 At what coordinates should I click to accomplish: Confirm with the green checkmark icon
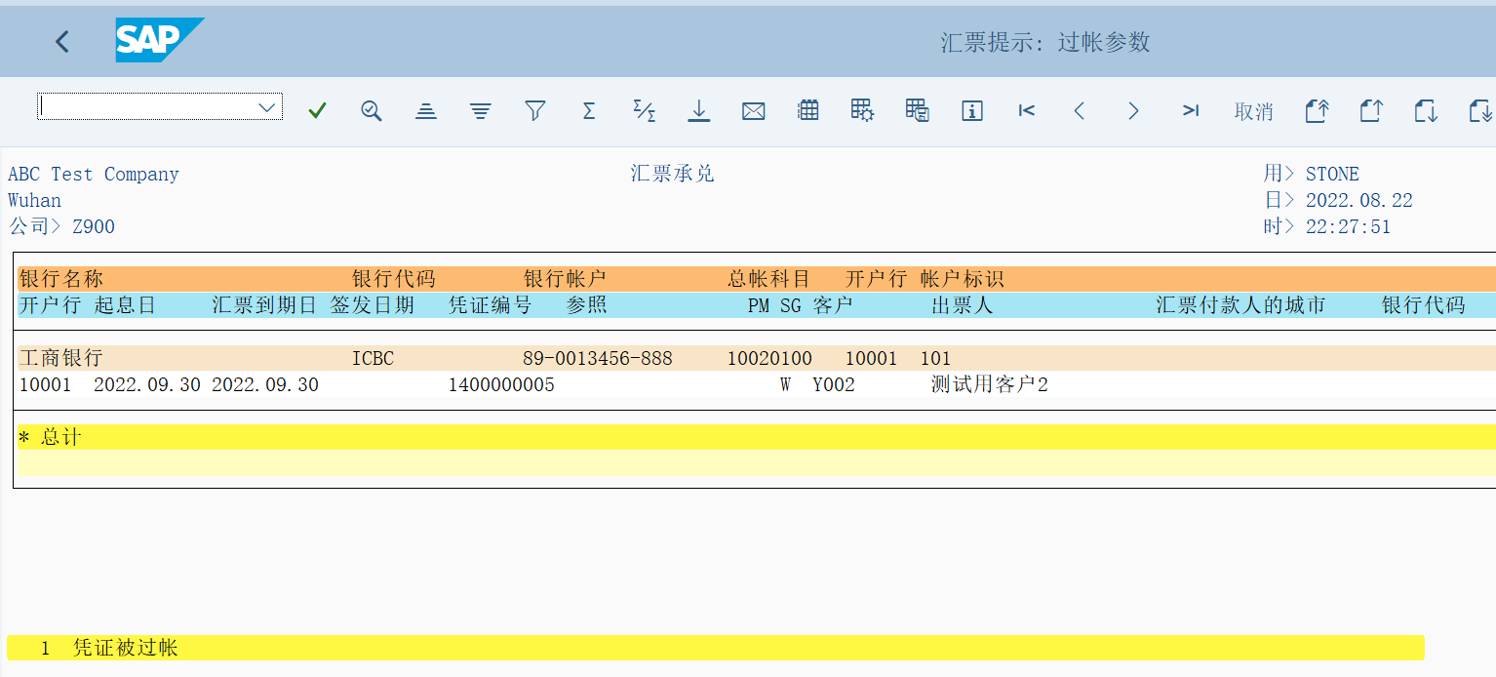pyautogui.click(x=317, y=110)
